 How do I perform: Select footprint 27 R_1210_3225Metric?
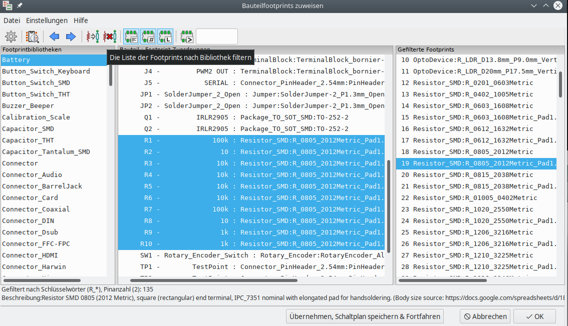tap(476, 255)
